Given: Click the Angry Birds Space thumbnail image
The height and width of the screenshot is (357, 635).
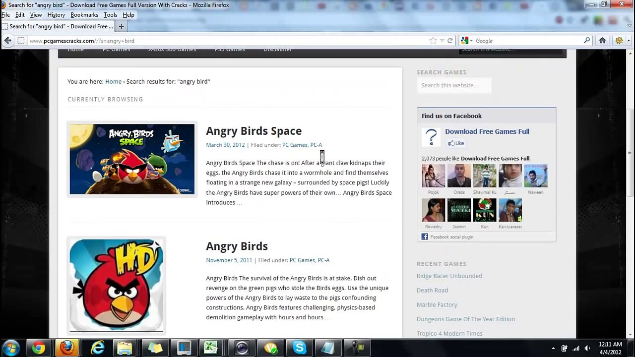Looking at the screenshot, I should (132, 159).
